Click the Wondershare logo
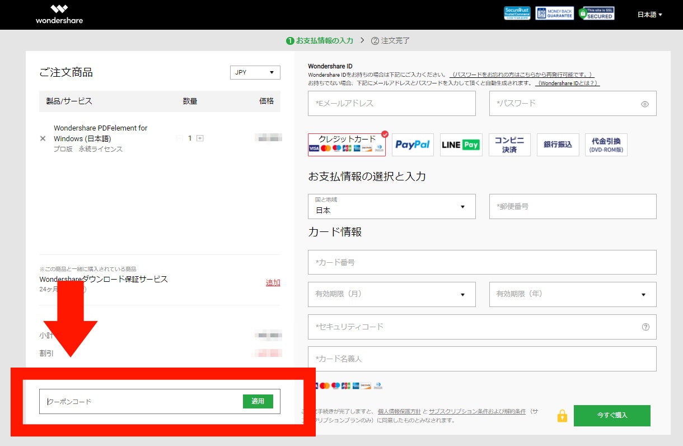683x446 pixels. pos(59,15)
